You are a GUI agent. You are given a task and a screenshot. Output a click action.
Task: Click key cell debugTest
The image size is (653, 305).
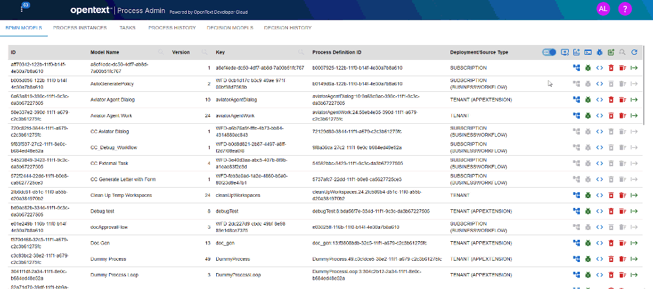click(x=227, y=211)
